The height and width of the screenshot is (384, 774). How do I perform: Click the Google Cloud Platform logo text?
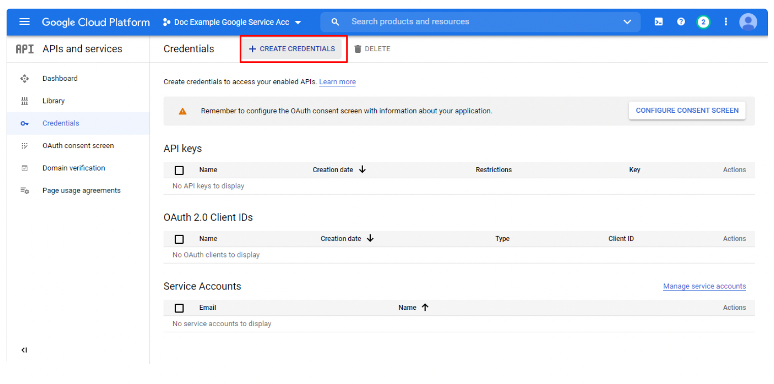pos(96,22)
